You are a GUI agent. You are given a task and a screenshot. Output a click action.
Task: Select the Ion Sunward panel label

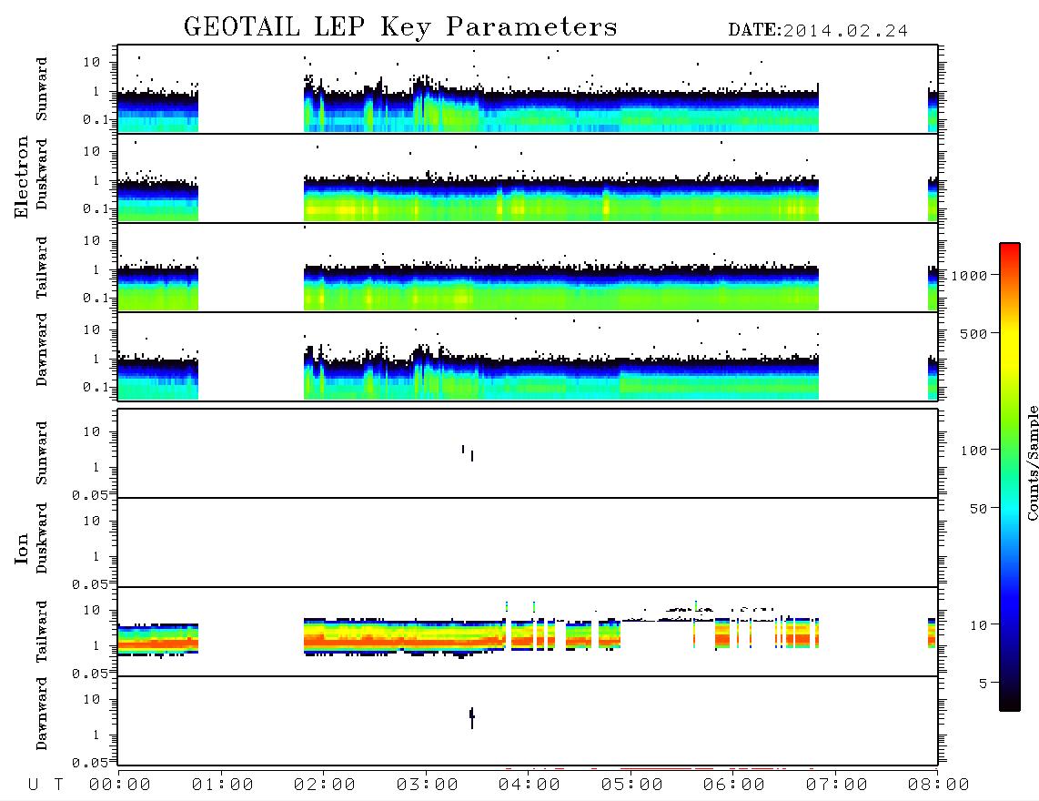[41, 453]
